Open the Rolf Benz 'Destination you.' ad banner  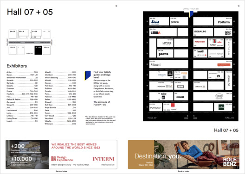[184, 155]
